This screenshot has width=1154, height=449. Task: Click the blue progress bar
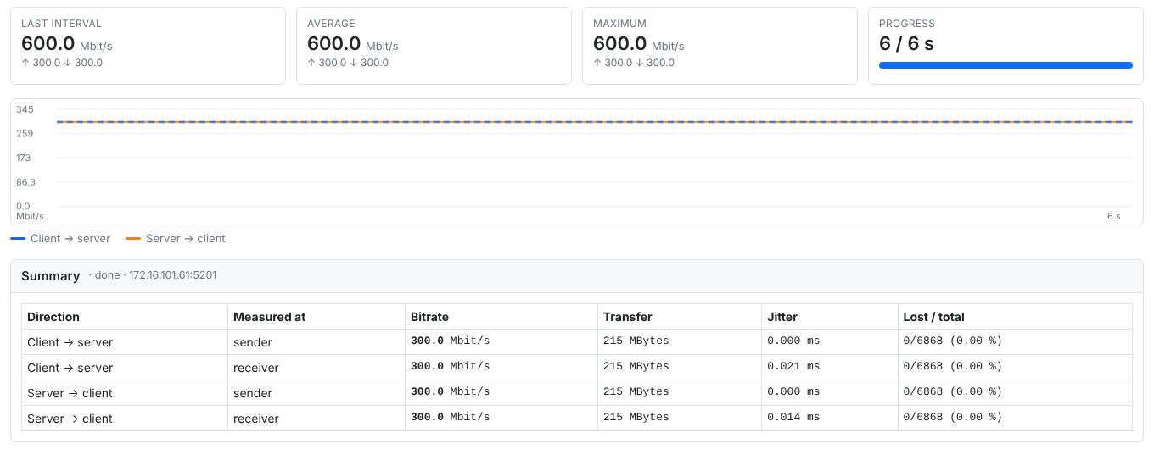point(1006,65)
